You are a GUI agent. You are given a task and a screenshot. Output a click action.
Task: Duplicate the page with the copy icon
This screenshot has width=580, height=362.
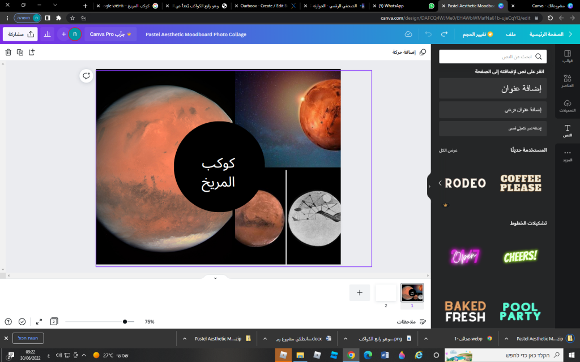point(20,52)
